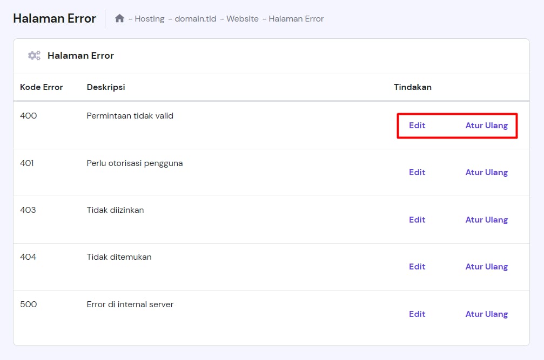The width and height of the screenshot is (544, 360).
Task: Edit the 400 error page
Action: (x=417, y=126)
